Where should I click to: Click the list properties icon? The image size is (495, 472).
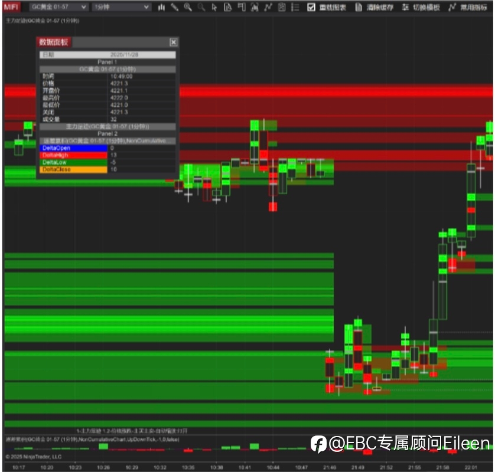pos(295,7)
